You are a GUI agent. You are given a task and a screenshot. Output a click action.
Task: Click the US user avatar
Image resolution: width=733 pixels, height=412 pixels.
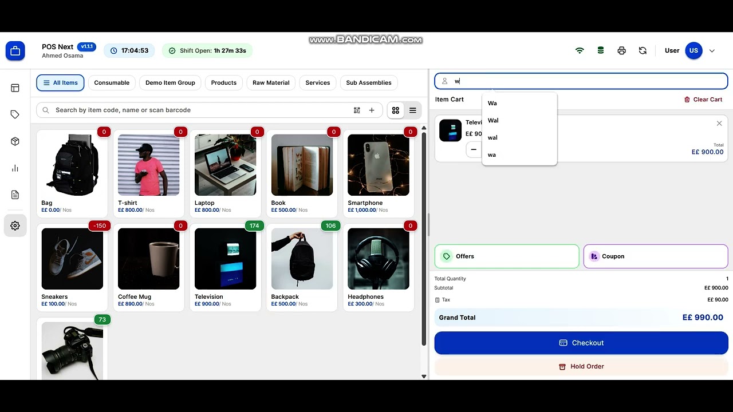693,50
